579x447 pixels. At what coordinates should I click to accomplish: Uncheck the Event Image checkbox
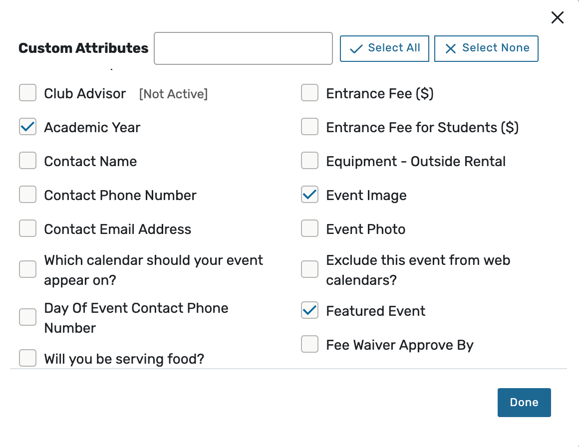point(310,195)
